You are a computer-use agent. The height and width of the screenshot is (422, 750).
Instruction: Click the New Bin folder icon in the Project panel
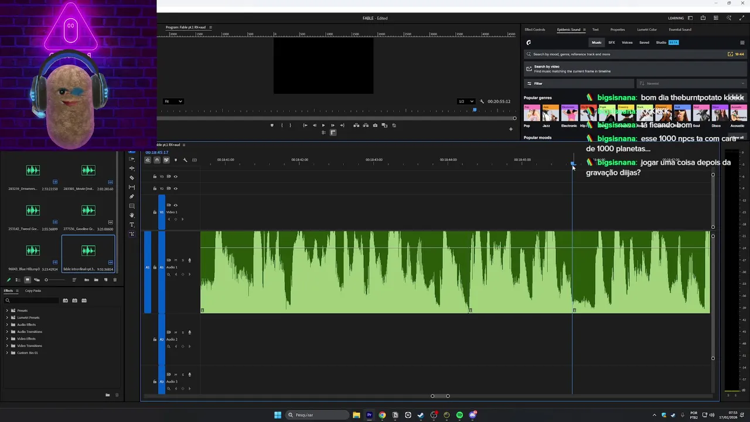click(x=96, y=280)
